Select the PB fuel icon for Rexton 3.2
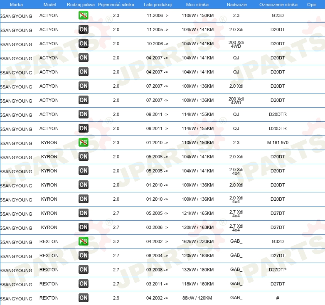The image size is (325, 305). pos(84,241)
